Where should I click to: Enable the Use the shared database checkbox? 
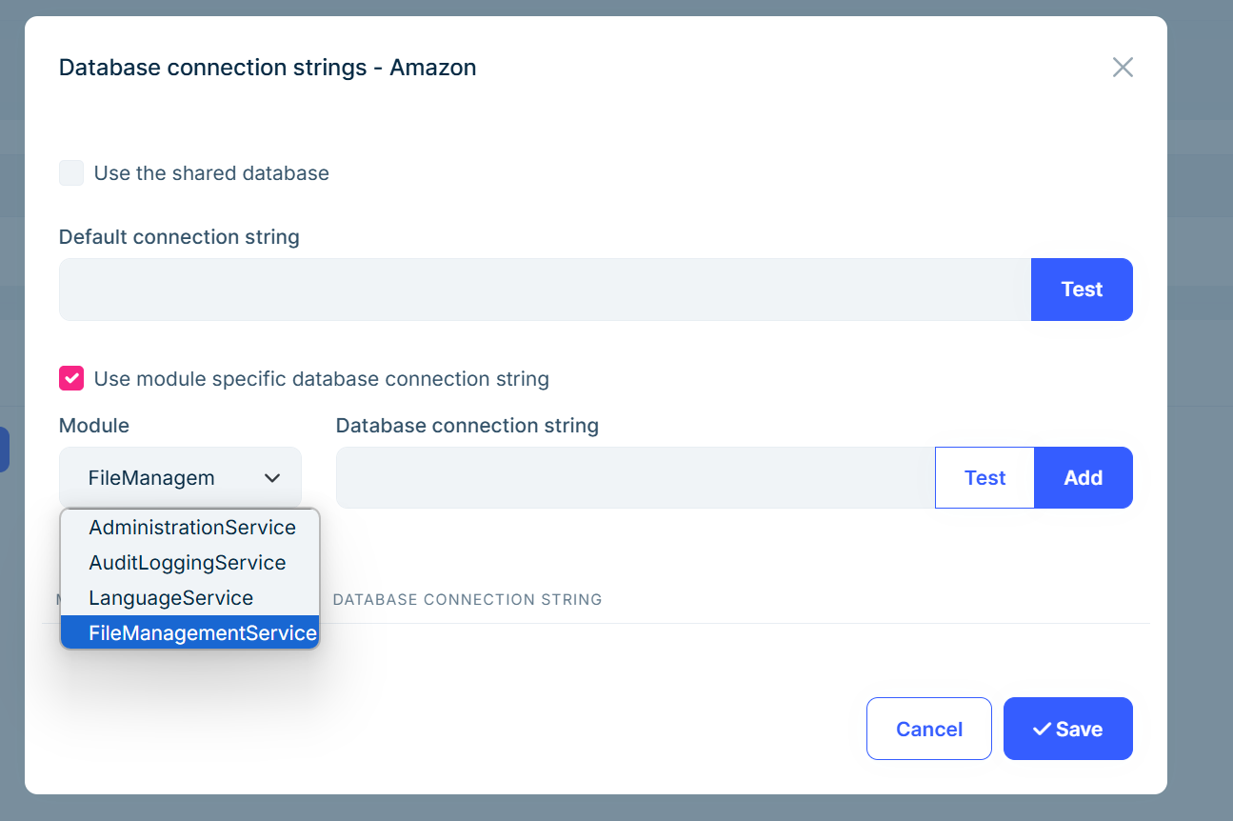tap(71, 173)
